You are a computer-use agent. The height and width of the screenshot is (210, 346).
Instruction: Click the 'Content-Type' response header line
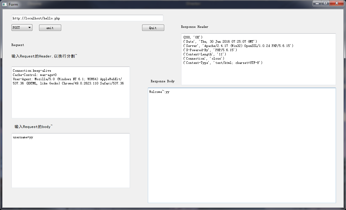[x=223, y=63]
